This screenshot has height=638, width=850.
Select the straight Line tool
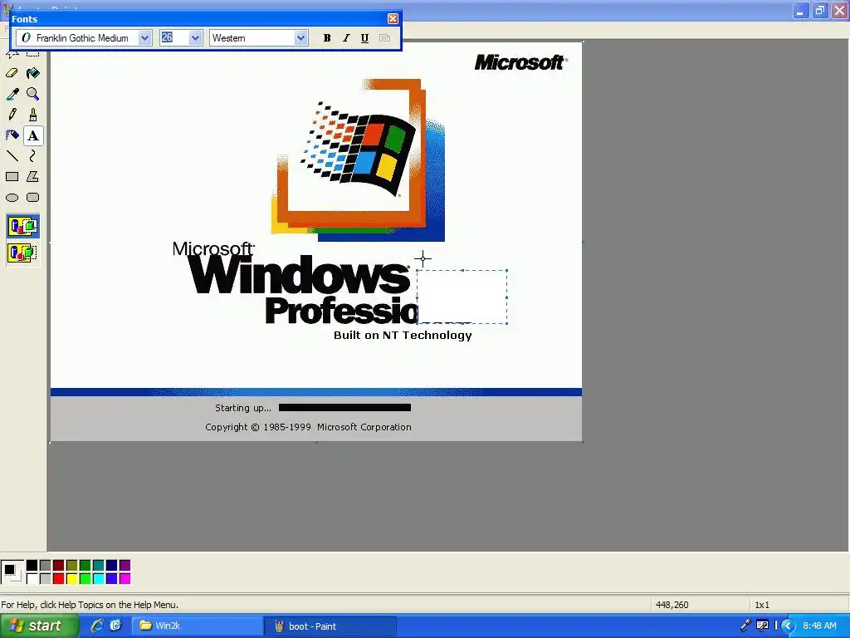[12, 155]
